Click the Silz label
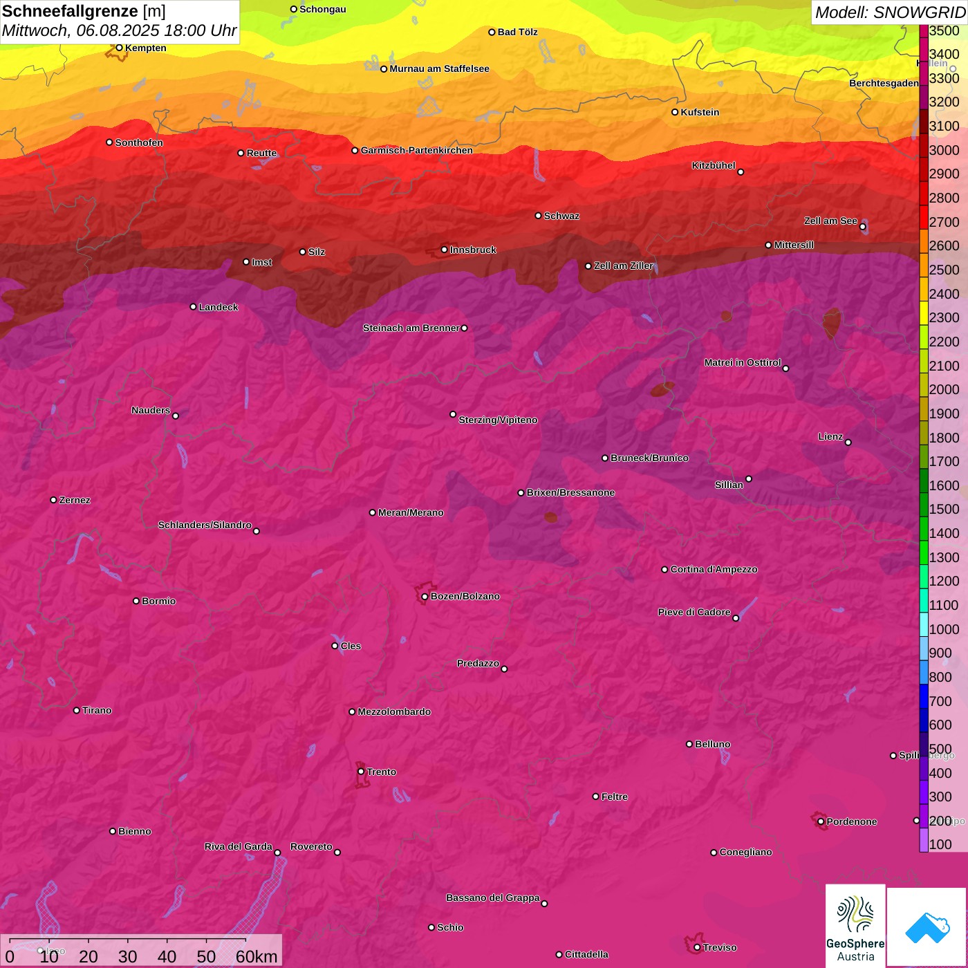The height and width of the screenshot is (968, 968). (317, 252)
